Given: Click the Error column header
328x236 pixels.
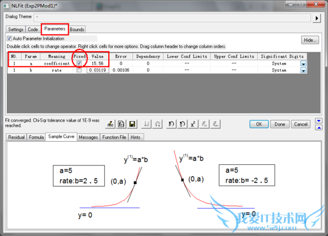Looking at the screenshot, I should (121, 56).
